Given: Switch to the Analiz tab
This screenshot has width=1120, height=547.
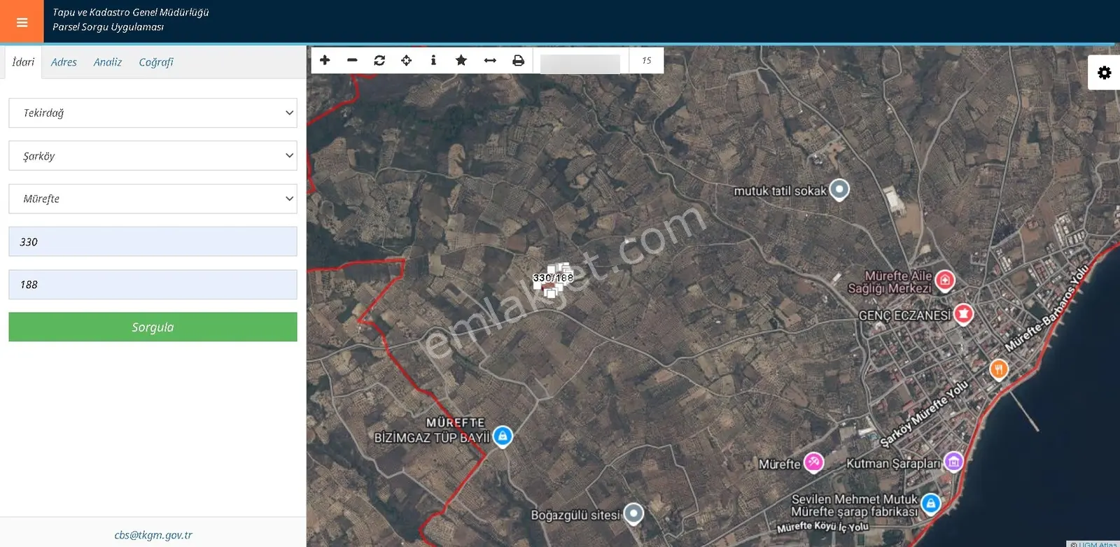Looking at the screenshot, I should [x=108, y=62].
